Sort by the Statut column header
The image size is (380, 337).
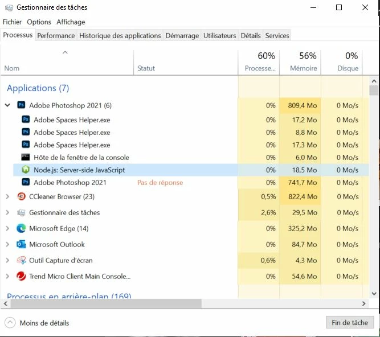tap(186, 63)
